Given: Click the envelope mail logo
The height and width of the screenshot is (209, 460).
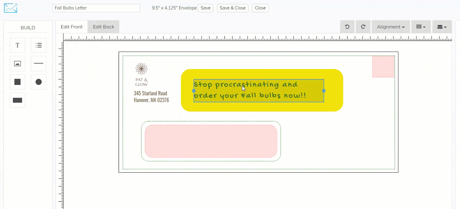Looking at the screenshot, I should (x=11, y=8).
